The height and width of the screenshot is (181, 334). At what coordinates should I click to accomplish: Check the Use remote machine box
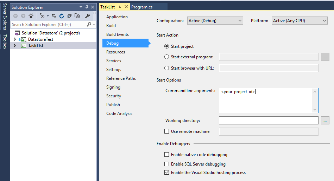pyautogui.click(x=167, y=131)
